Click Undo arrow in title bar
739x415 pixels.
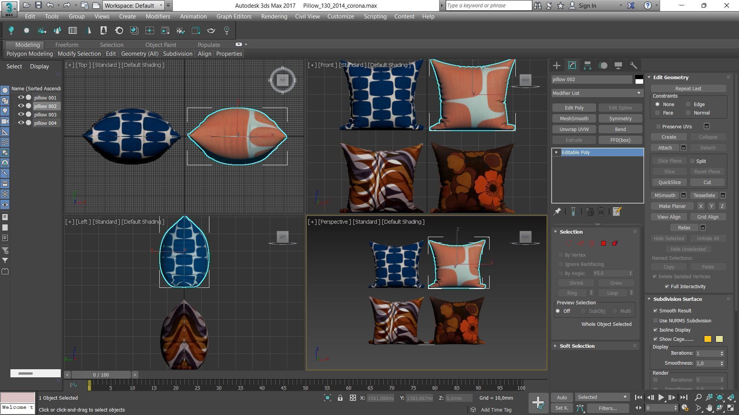[50, 5]
